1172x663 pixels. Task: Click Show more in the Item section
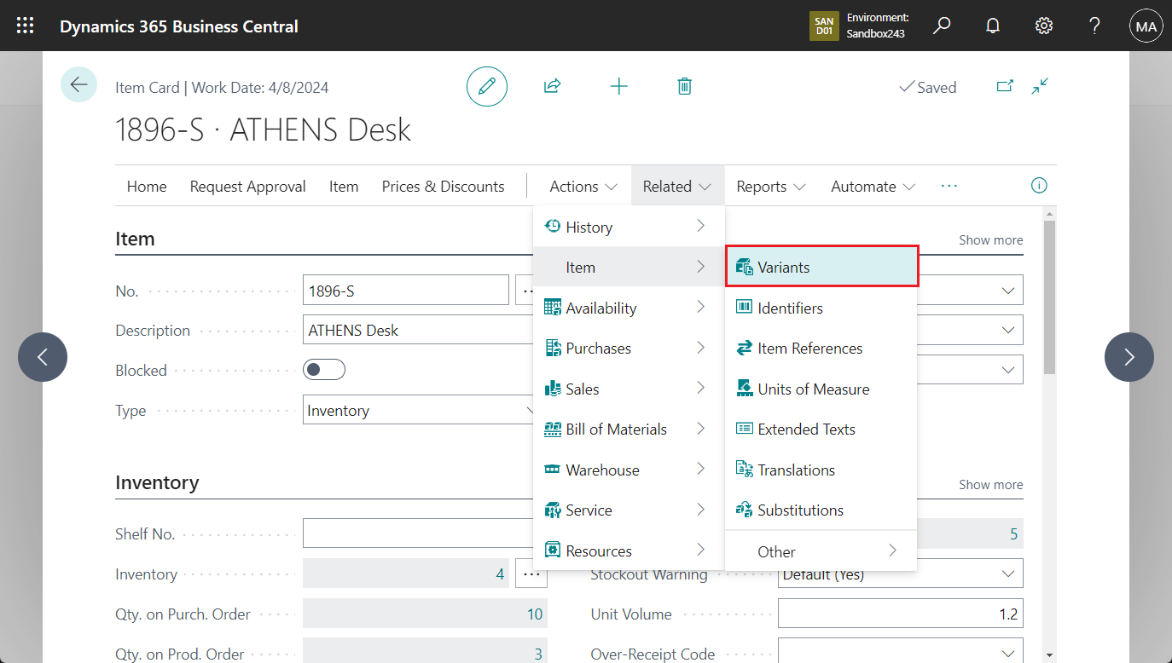click(990, 239)
